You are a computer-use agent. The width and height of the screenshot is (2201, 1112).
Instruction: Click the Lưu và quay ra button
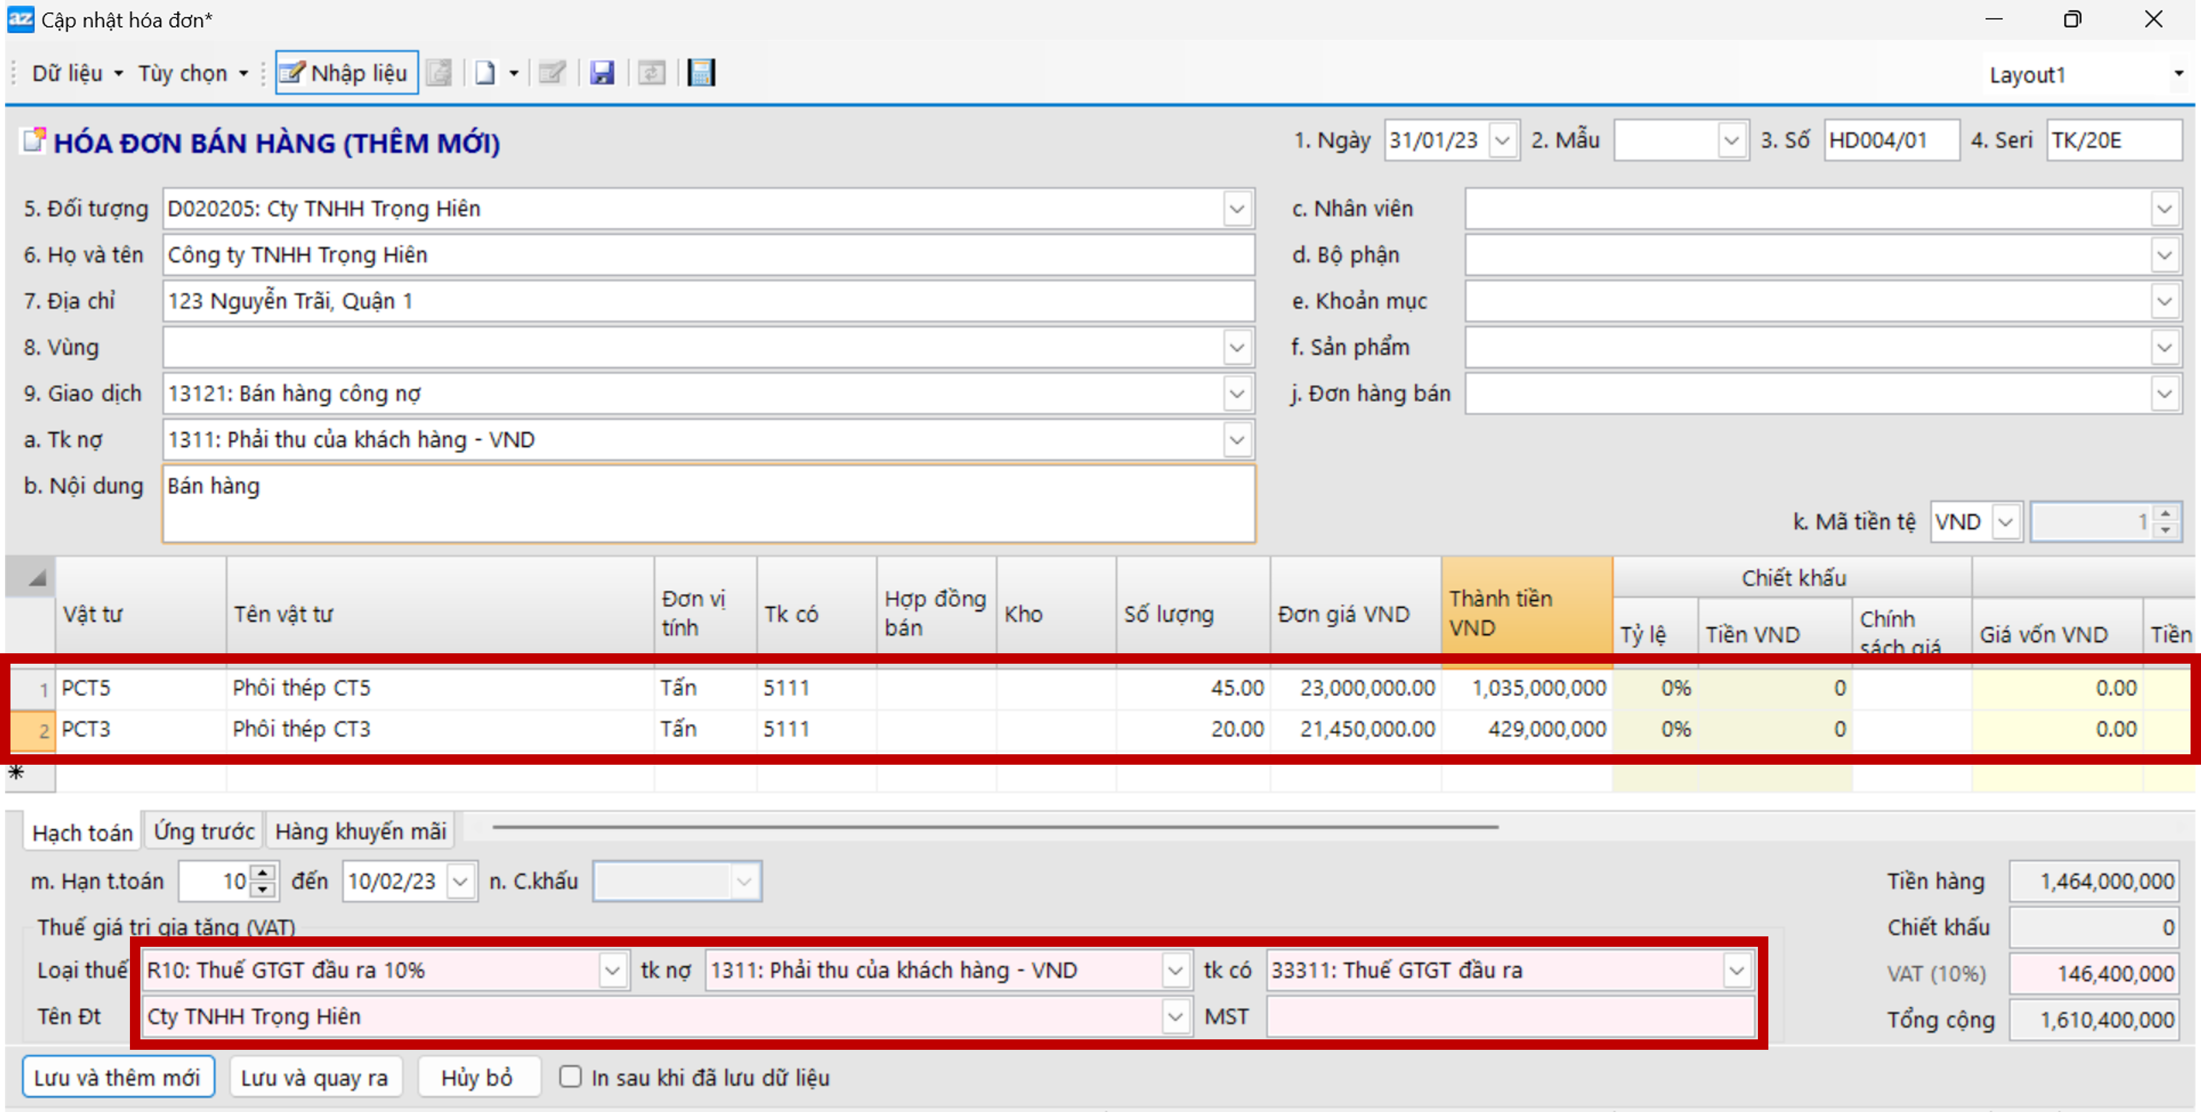[x=315, y=1077]
